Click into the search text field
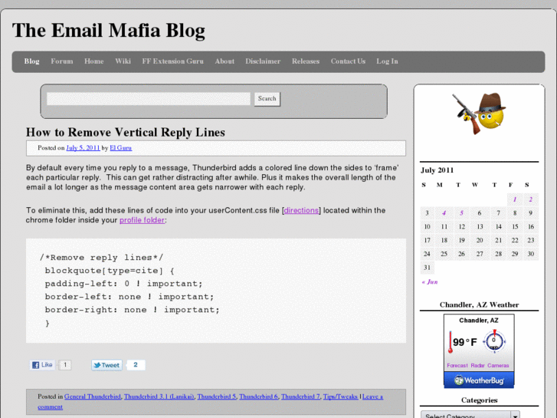 point(149,98)
